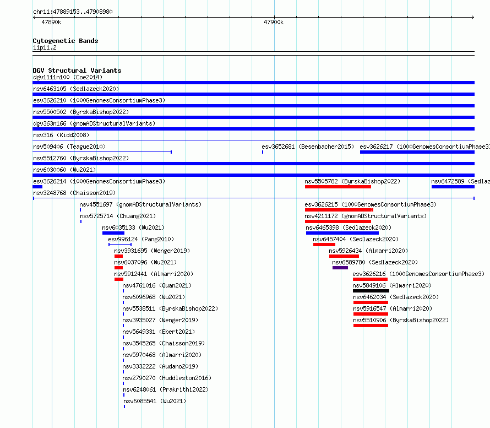Image resolution: width=490 pixels, height=428 pixels.
Task: Select nsv4211172 (gnomADStructuralVariants) label
Action: (366, 216)
